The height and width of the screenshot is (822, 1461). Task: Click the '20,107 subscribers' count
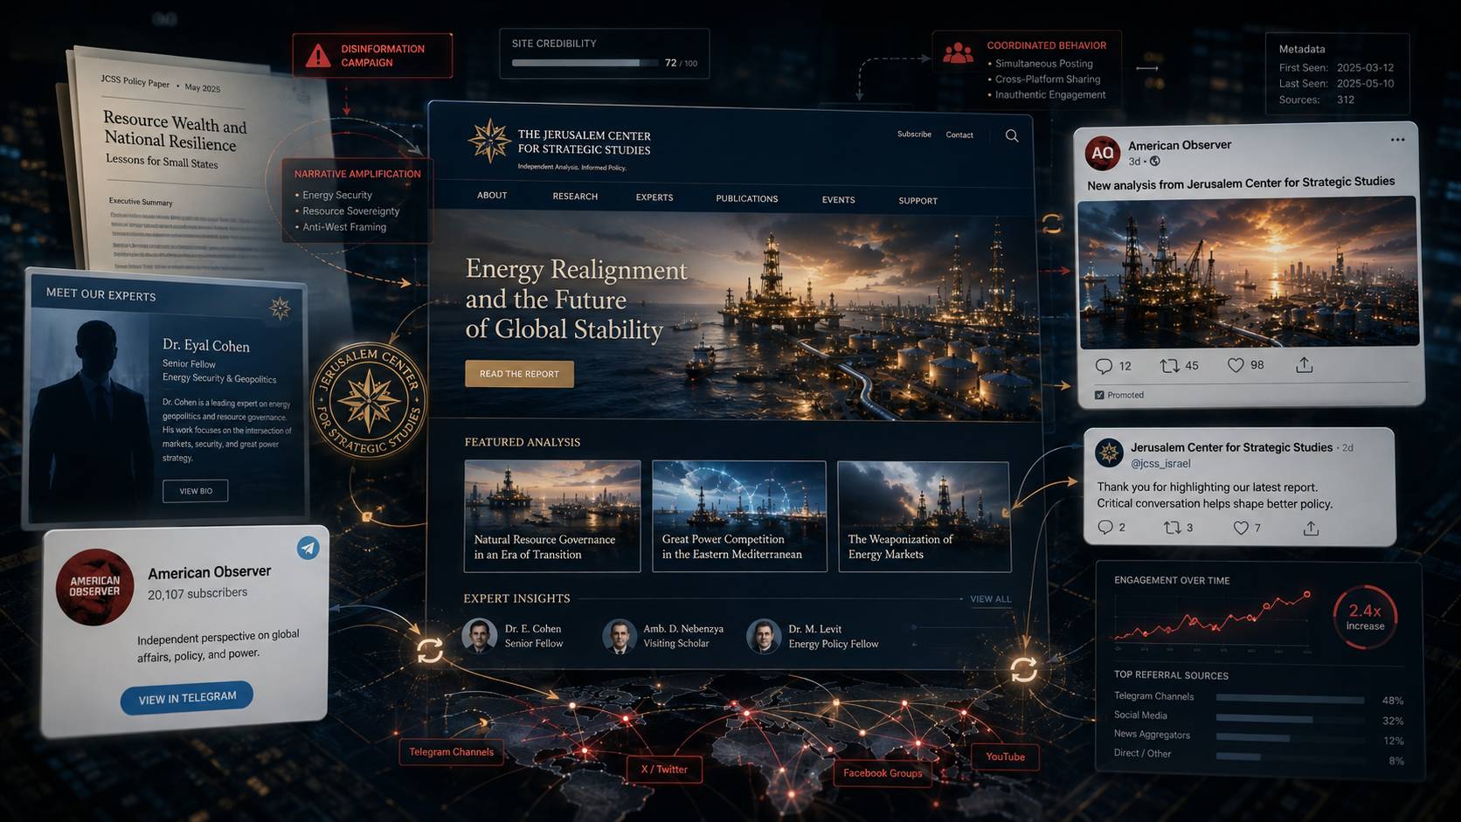(x=197, y=593)
